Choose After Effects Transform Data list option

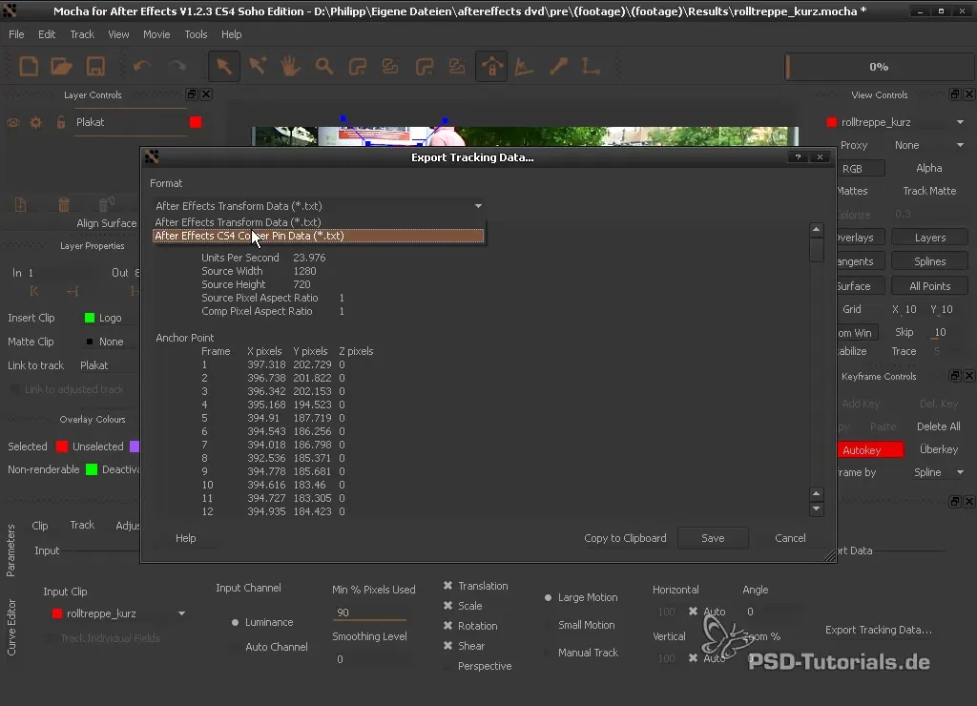pyautogui.click(x=319, y=222)
